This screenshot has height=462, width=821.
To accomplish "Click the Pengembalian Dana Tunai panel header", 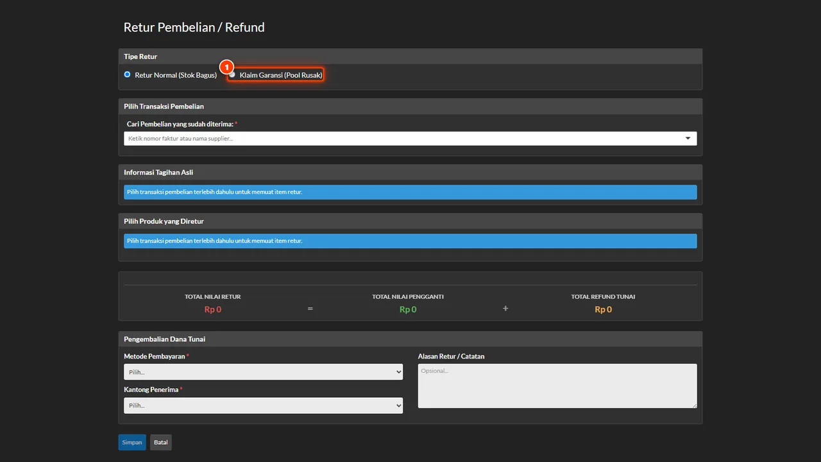I will pyautogui.click(x=410, y=339).
